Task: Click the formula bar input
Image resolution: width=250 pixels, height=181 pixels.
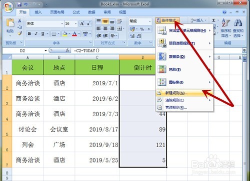Action: 156,50
